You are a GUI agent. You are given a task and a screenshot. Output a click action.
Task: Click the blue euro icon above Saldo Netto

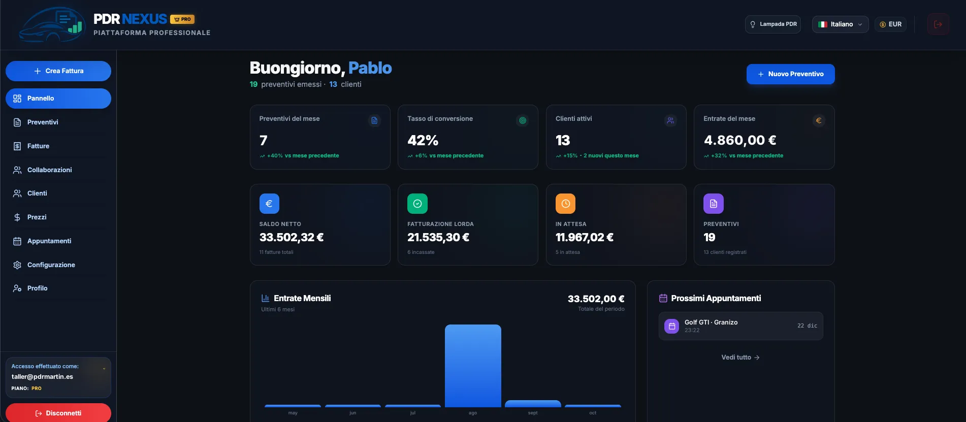point(269,204)
